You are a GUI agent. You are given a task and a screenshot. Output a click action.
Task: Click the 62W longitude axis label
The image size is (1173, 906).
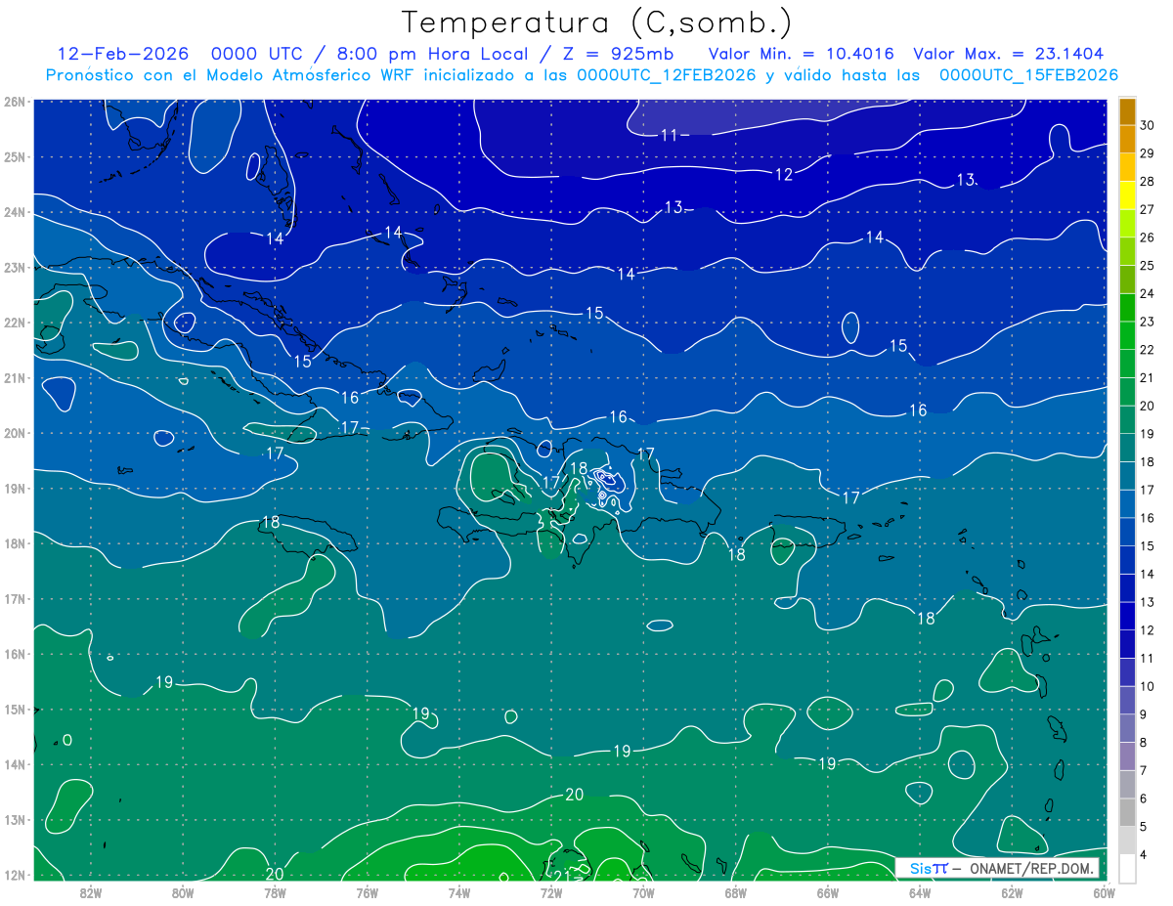click(x=1012, y=892)
